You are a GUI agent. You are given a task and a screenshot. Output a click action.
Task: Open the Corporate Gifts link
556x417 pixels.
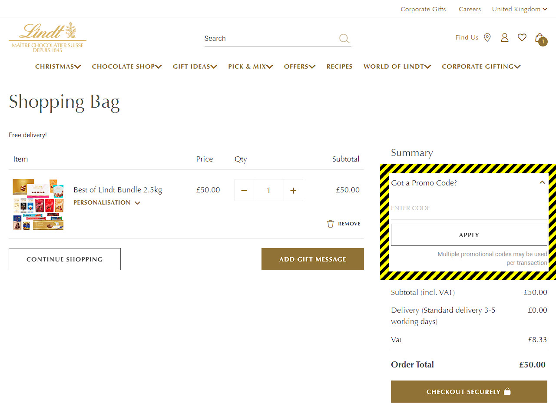click(423, 9)
